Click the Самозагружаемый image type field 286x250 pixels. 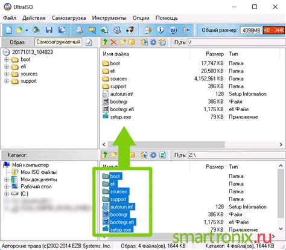59,42
